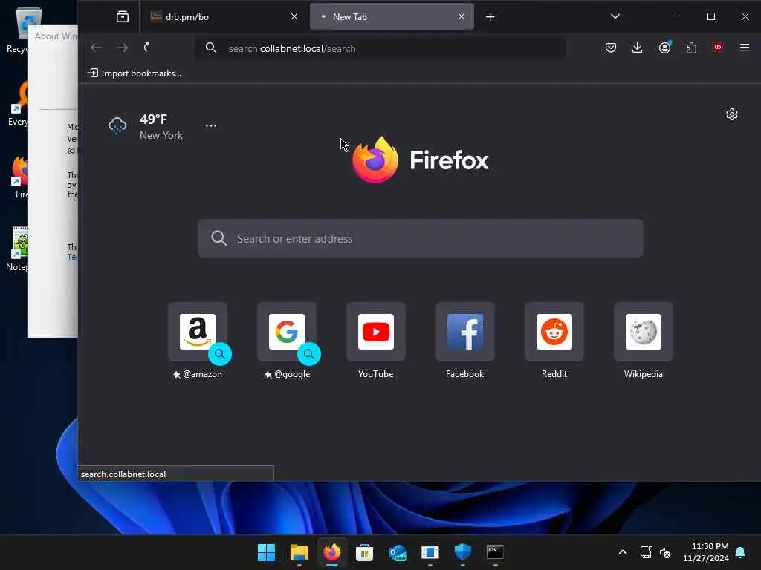761x570 pixels.
Task: Click the Search or enter address box
Action: 421,238
